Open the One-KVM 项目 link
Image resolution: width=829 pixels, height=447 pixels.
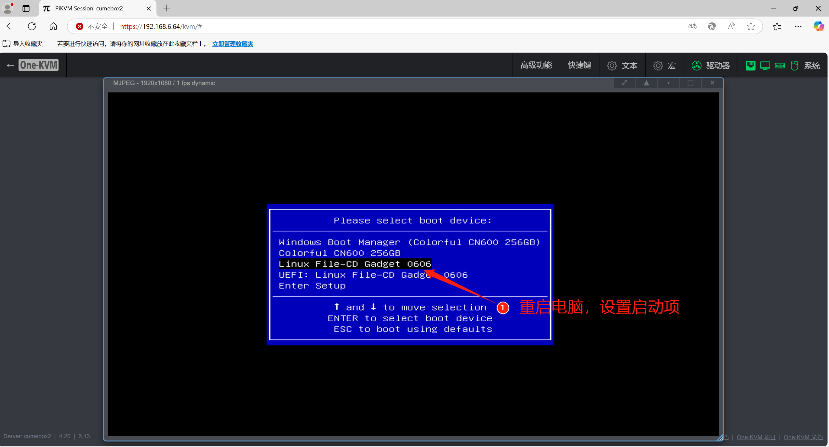756,437
